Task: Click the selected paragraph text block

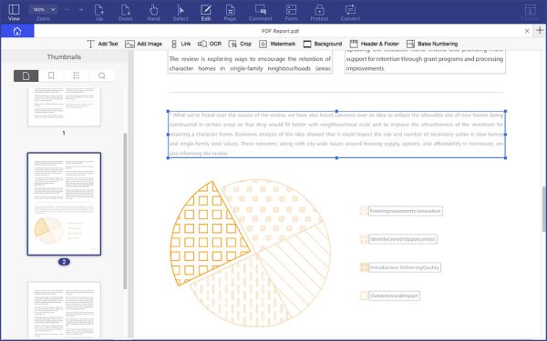Action: (x=336, y=135)
